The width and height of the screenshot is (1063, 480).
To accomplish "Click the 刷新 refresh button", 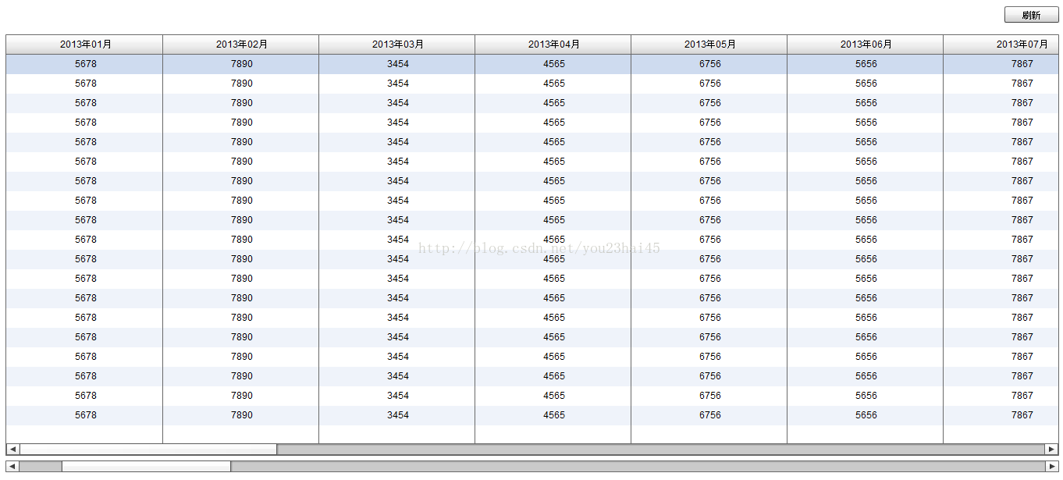I will pos(1031,15).
